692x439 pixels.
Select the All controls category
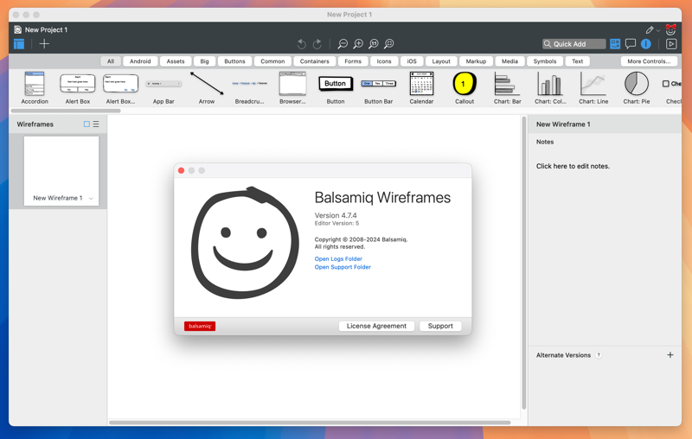tap(111, 61)
